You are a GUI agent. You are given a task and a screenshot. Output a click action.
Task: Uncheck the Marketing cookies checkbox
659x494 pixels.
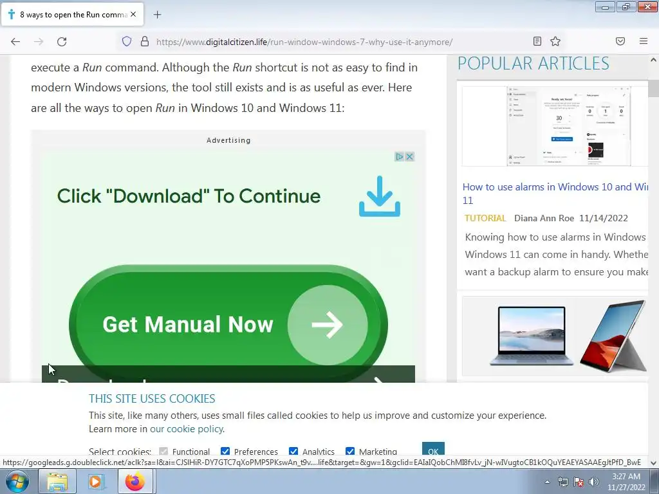coord(350,452)
